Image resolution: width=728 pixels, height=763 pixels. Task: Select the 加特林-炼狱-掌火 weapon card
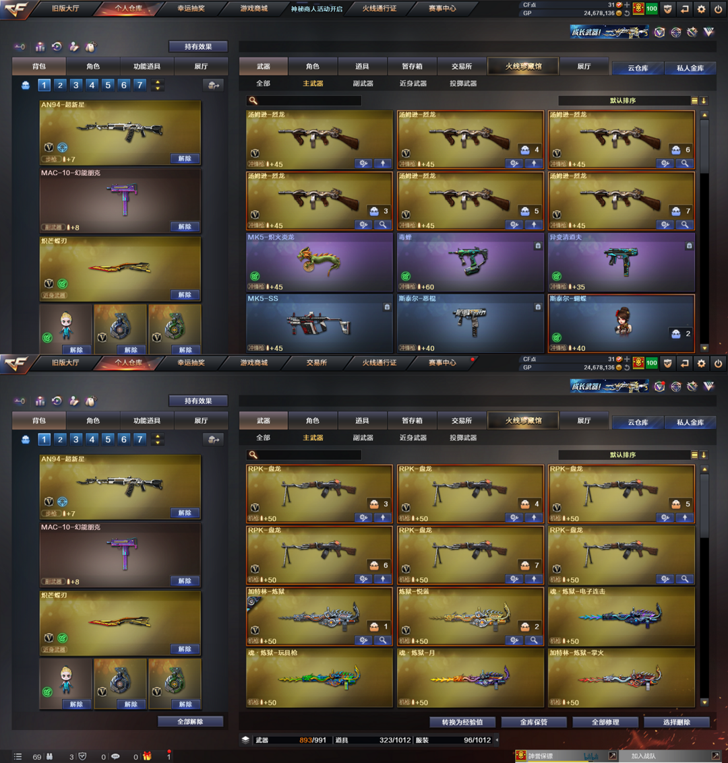[621, 678]
